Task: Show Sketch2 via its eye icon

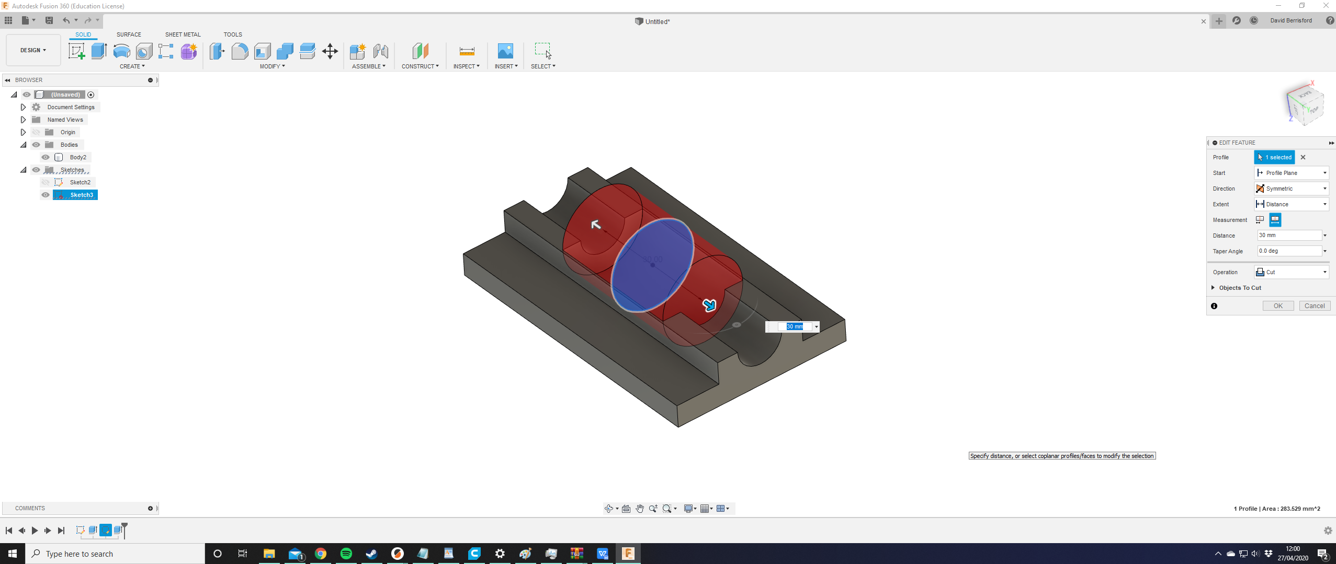Action: coord(46,182)
